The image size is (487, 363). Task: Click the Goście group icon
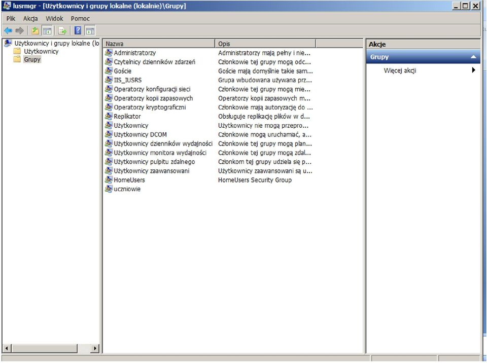[x=109, y=71]
